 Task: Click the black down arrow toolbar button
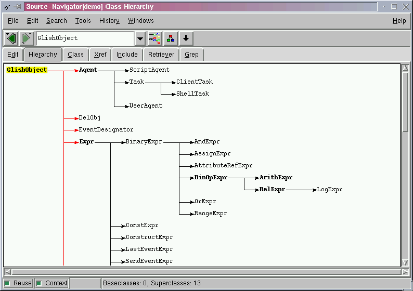[x=186, y=38]
